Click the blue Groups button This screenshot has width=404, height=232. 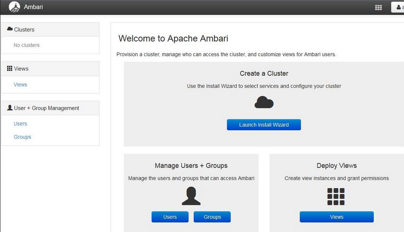click(212, 217)
